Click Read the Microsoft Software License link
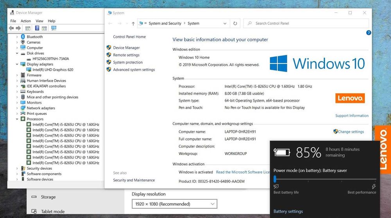This screenshot has width=391, height=218. tap(243, 172)
